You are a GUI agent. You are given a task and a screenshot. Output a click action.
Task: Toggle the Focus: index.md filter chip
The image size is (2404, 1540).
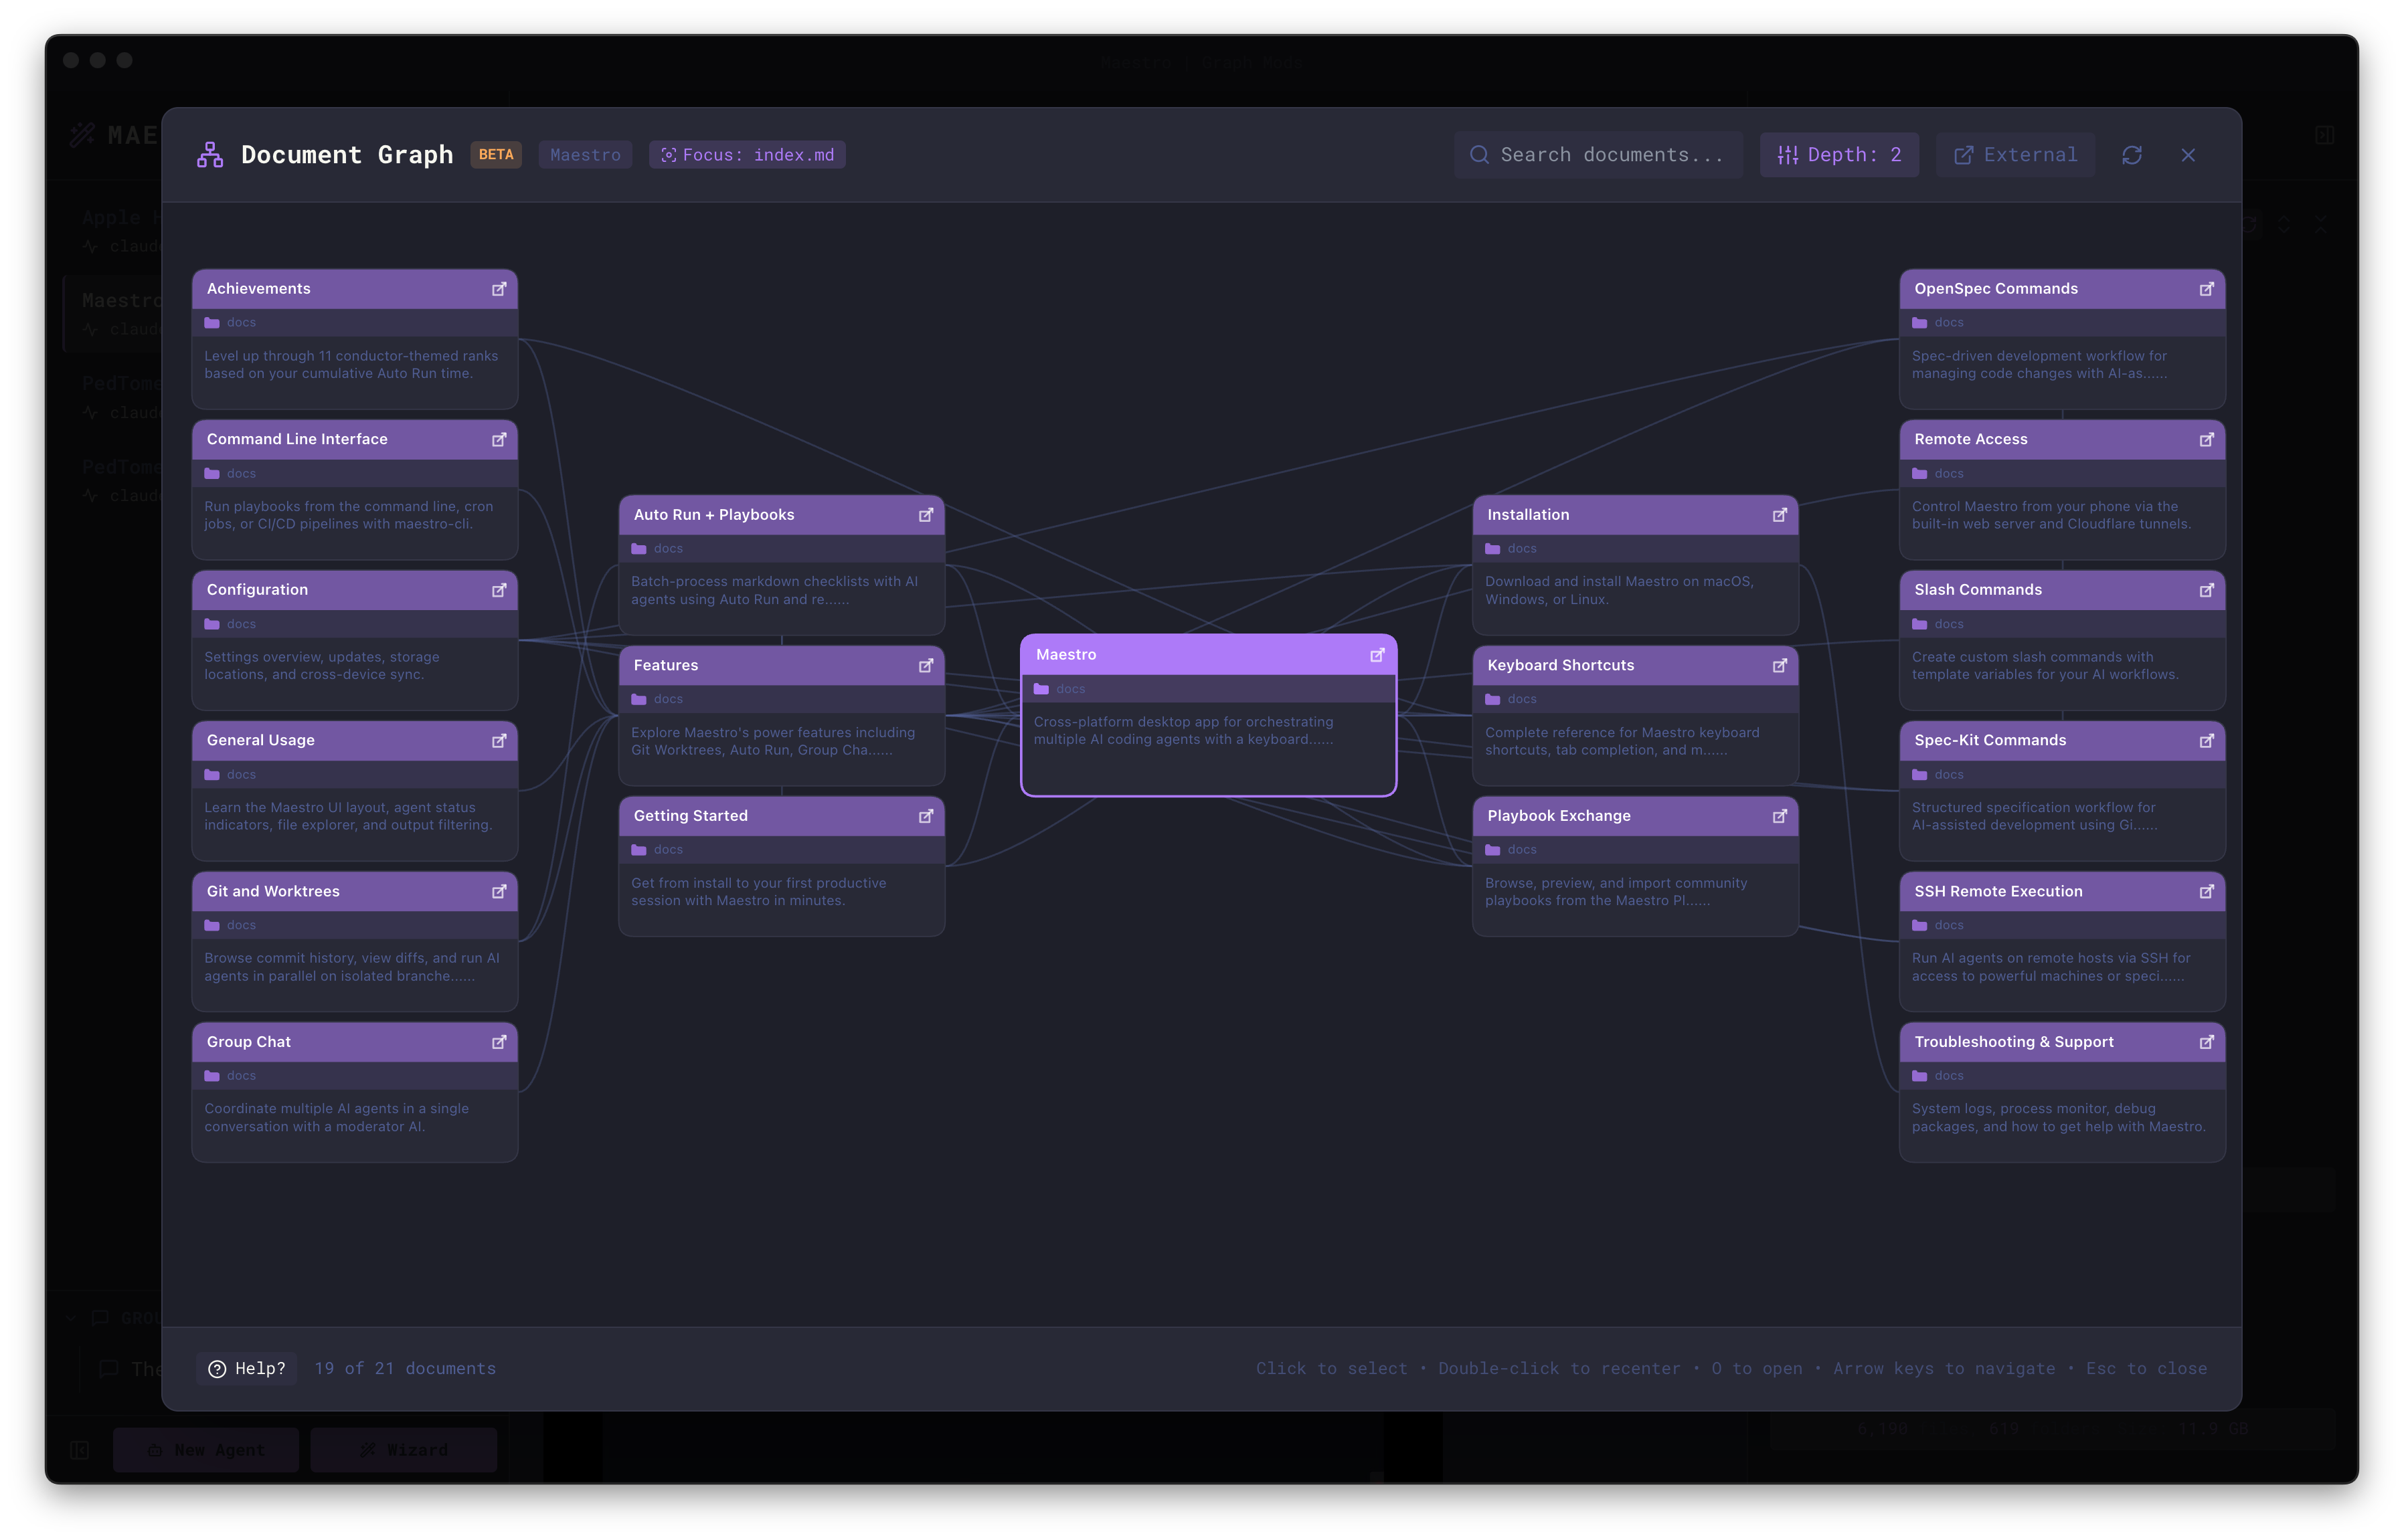click(x=748, y=155)
